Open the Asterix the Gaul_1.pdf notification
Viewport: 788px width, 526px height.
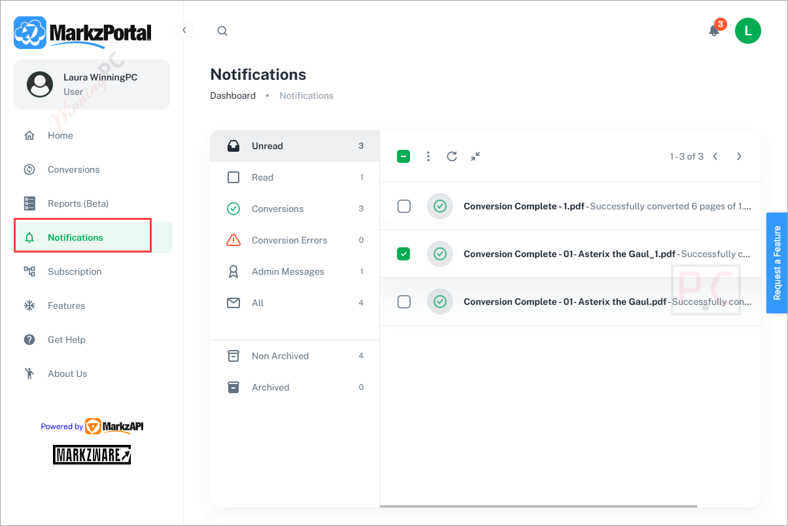pos(570,254)
